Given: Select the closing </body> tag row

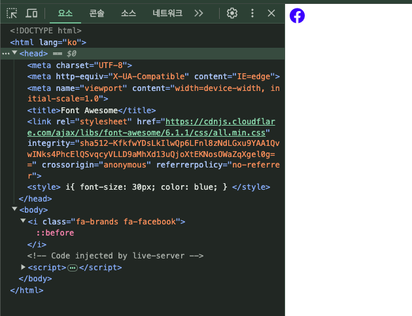Looking at the screenshot, I should 35,279.
